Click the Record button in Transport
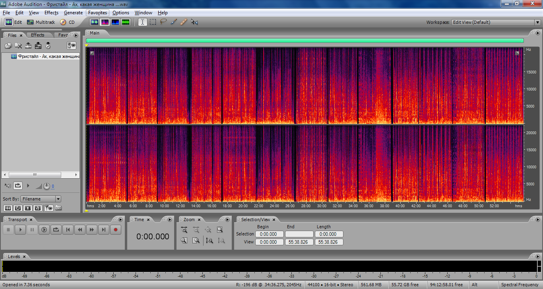 tap(116, 229)
